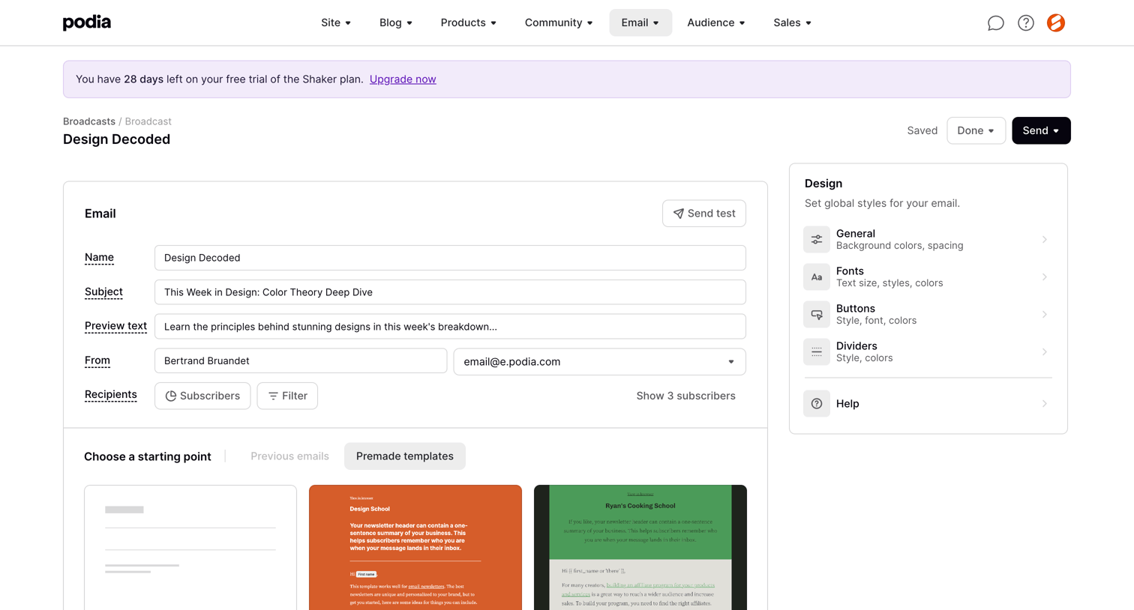Click the Name input field
This screenshot has height=610, width=1134.
click(x=450, y=258)
